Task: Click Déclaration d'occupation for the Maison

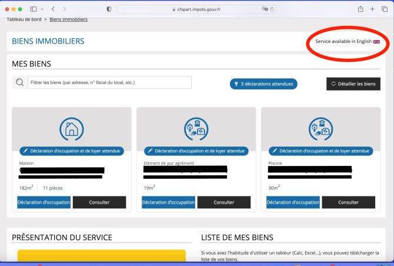Action: 44,202
